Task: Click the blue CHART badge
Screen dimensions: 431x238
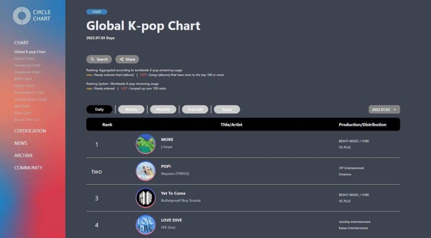Action: pyautogui.click(x=96, y=12)
